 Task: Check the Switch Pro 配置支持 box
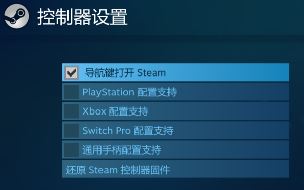click(72, 131)
